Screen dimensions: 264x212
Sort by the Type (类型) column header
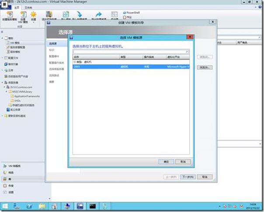131,57
